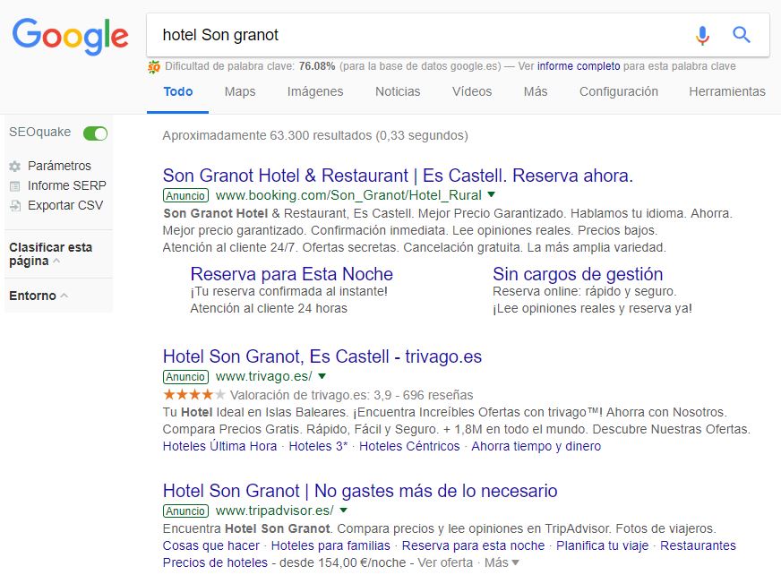Viewport: 781px width, 575px height.
Task: Open the Sin cargos de gestión sitelink
Action: [x=578, y=274]
